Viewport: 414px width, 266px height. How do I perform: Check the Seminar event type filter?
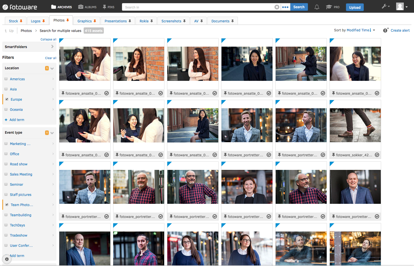click(6, 184)
